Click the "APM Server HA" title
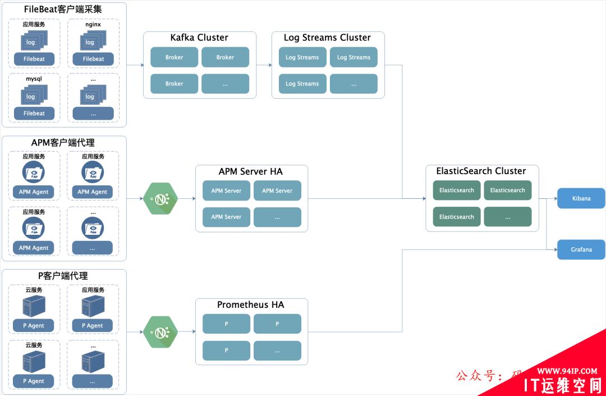606x396 pixels. pos(251,171)
